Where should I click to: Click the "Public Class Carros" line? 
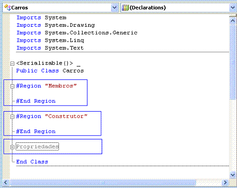click(x=50, y=71)
